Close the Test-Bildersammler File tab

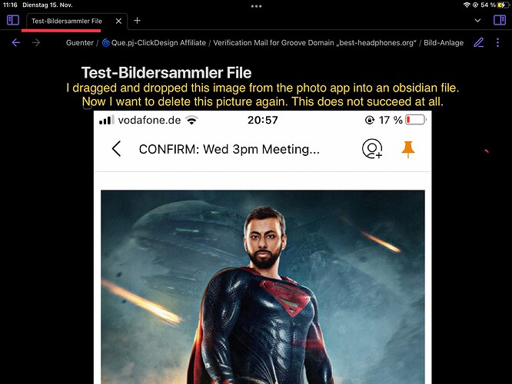click(x=119, y=21)
